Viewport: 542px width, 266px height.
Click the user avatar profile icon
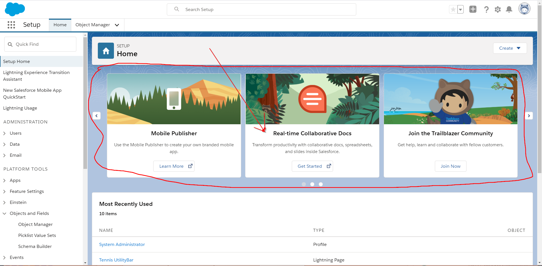(524, 9)
